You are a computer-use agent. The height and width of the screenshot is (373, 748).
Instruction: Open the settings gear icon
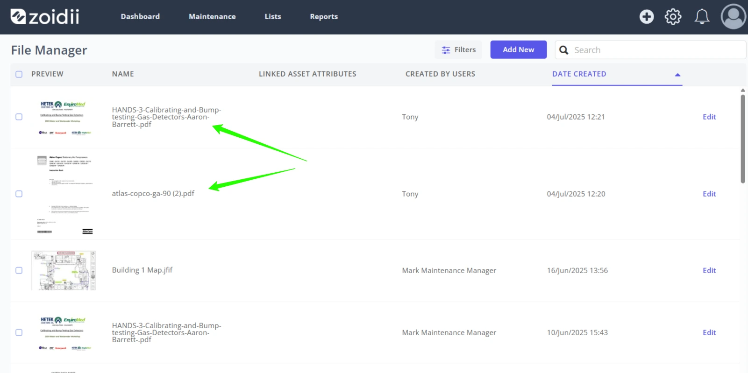[x=673, y=17]
